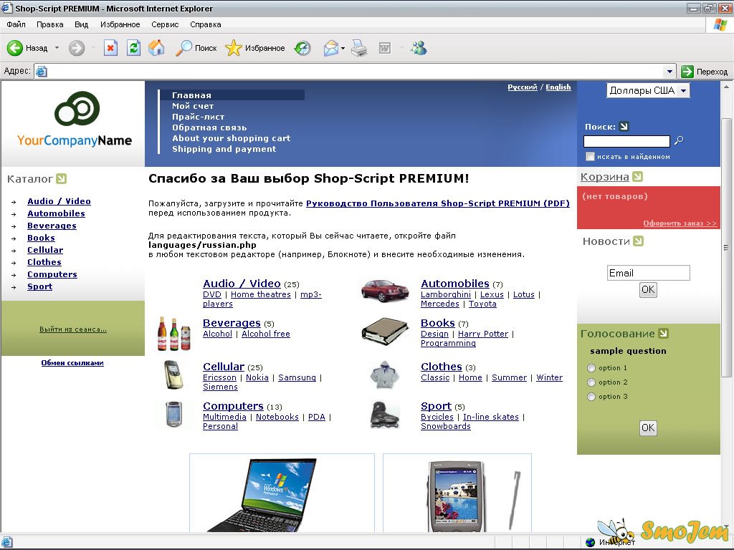
Task: Submit the Email subscription OK button
Action: (x=648, y=289)
